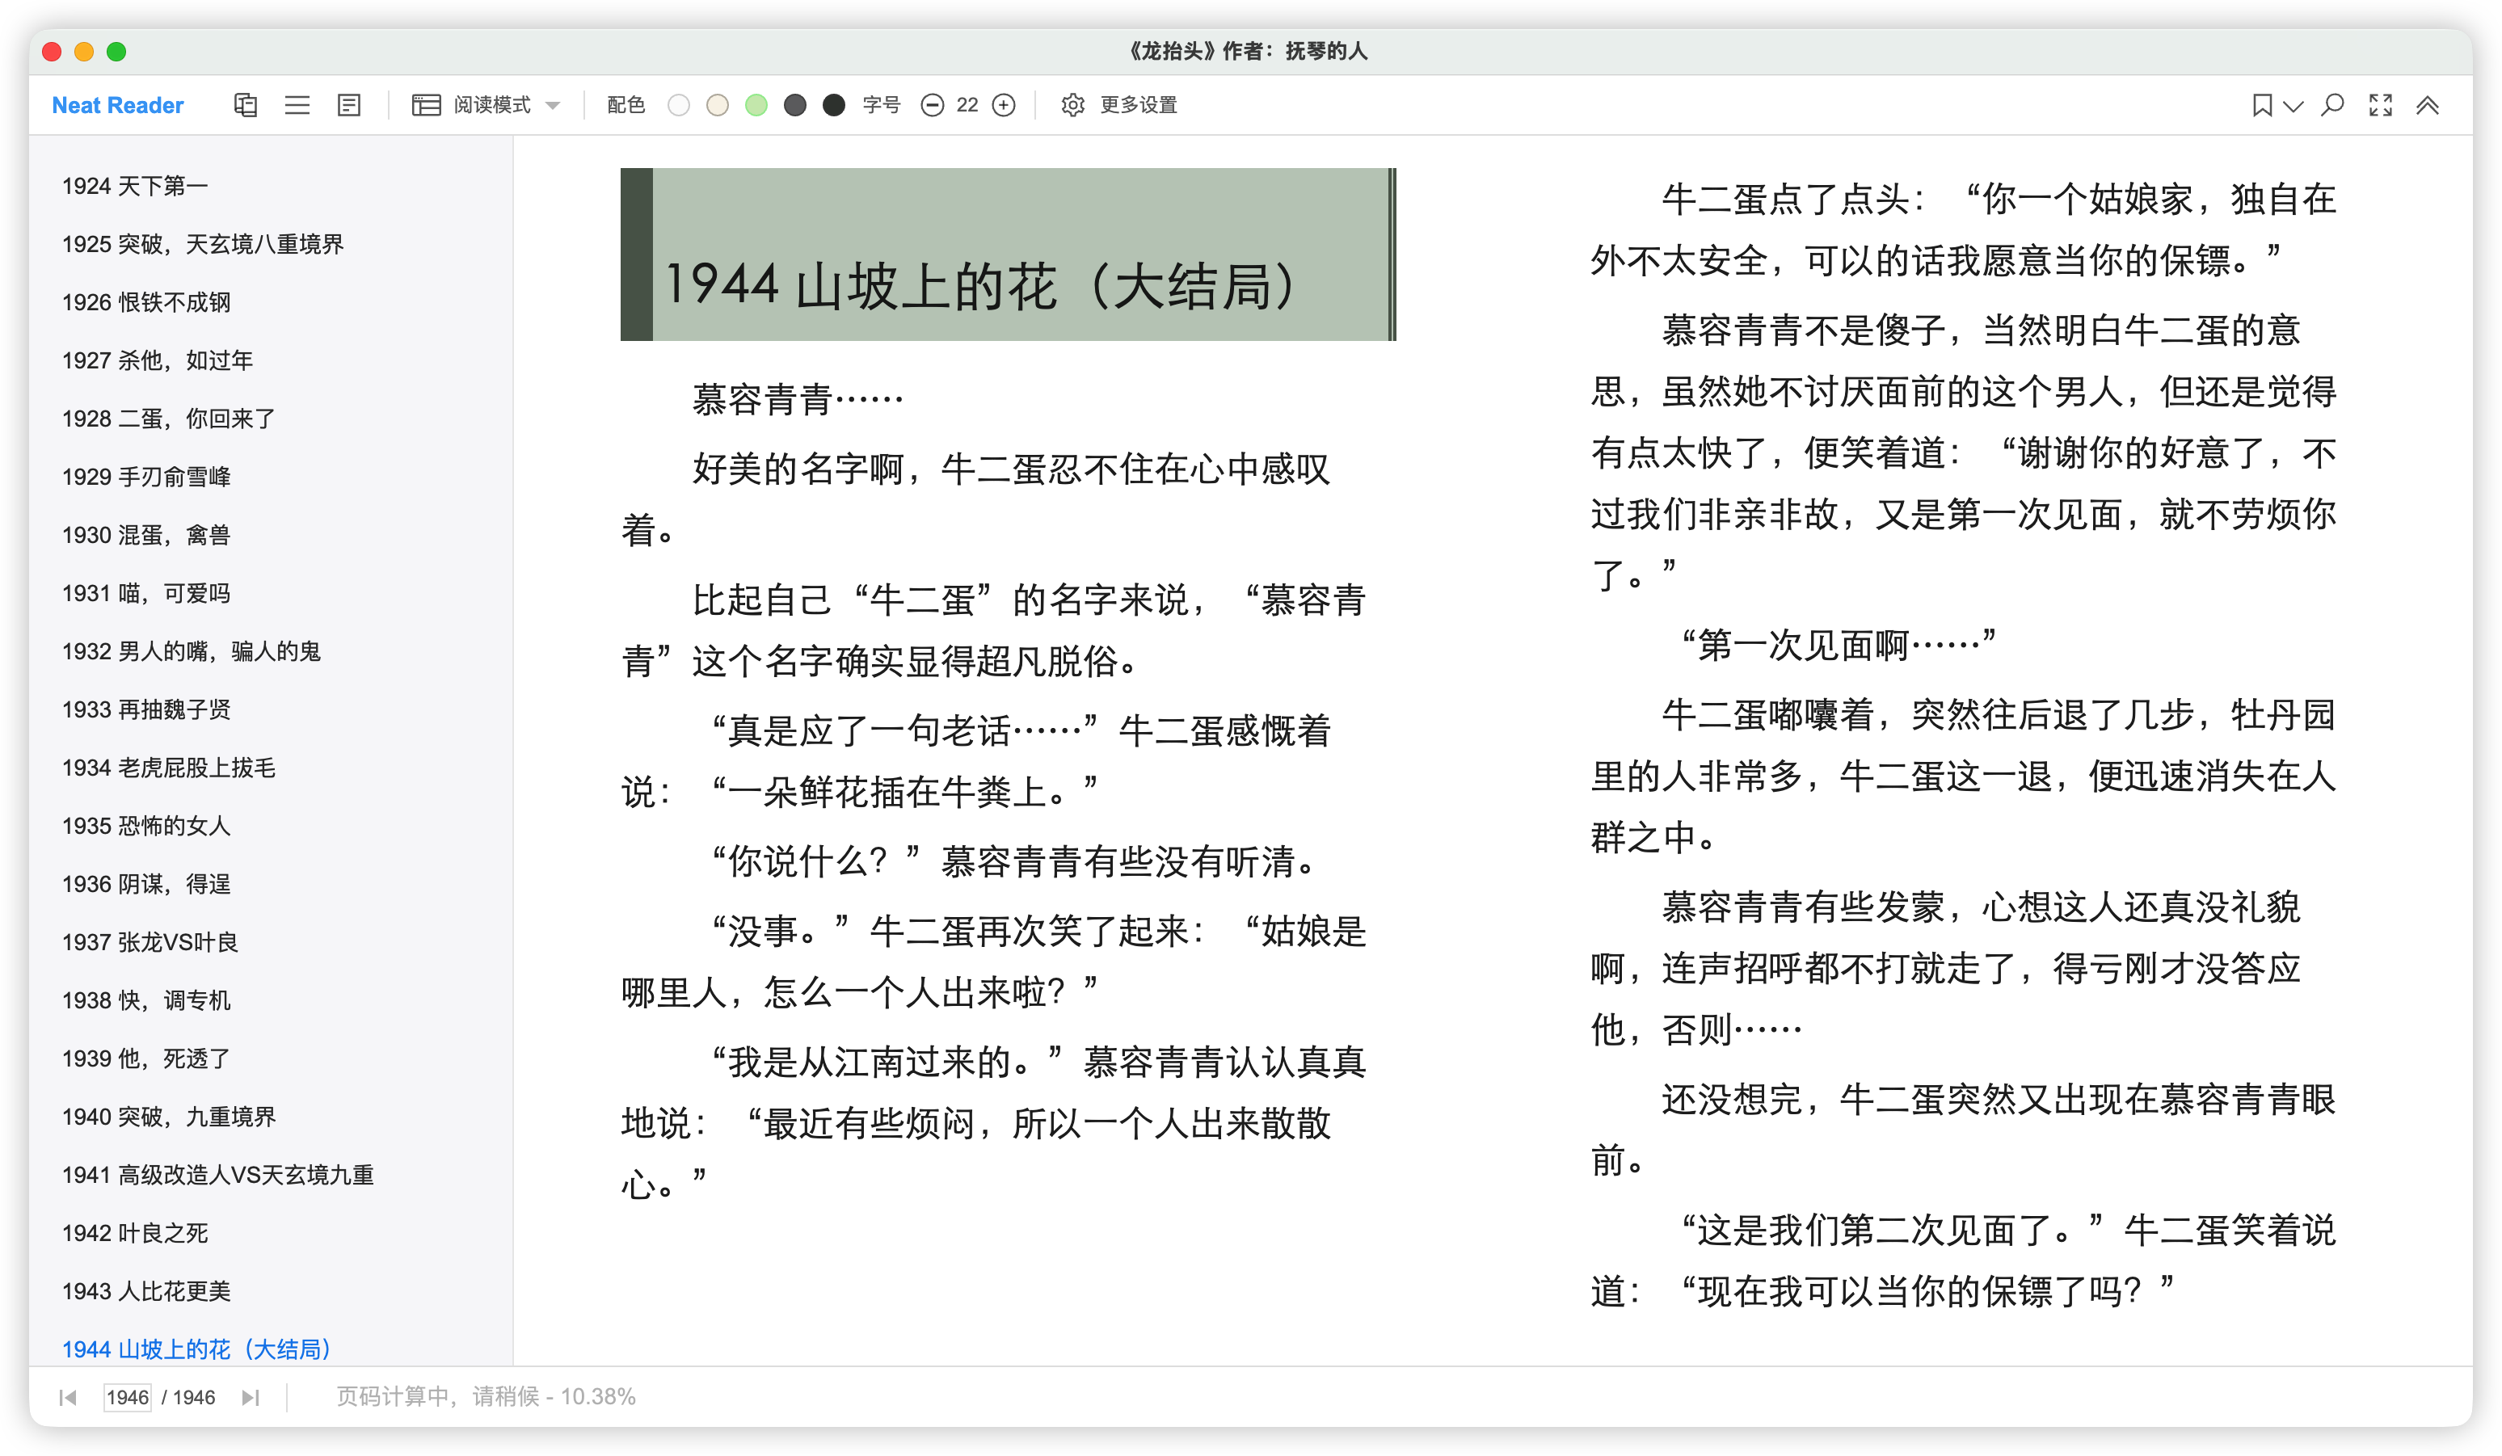The width and height of the screenshot is (2502, 1456).
Task: Select the white color scheme circle
Action: click(678, 105)
